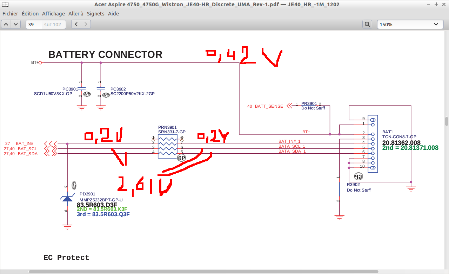Open the 150% zoom dropdown
449x274 pixels.
(x=410, y=25)
